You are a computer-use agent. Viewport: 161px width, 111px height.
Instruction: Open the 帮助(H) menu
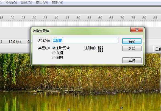(x=57, y=3)
